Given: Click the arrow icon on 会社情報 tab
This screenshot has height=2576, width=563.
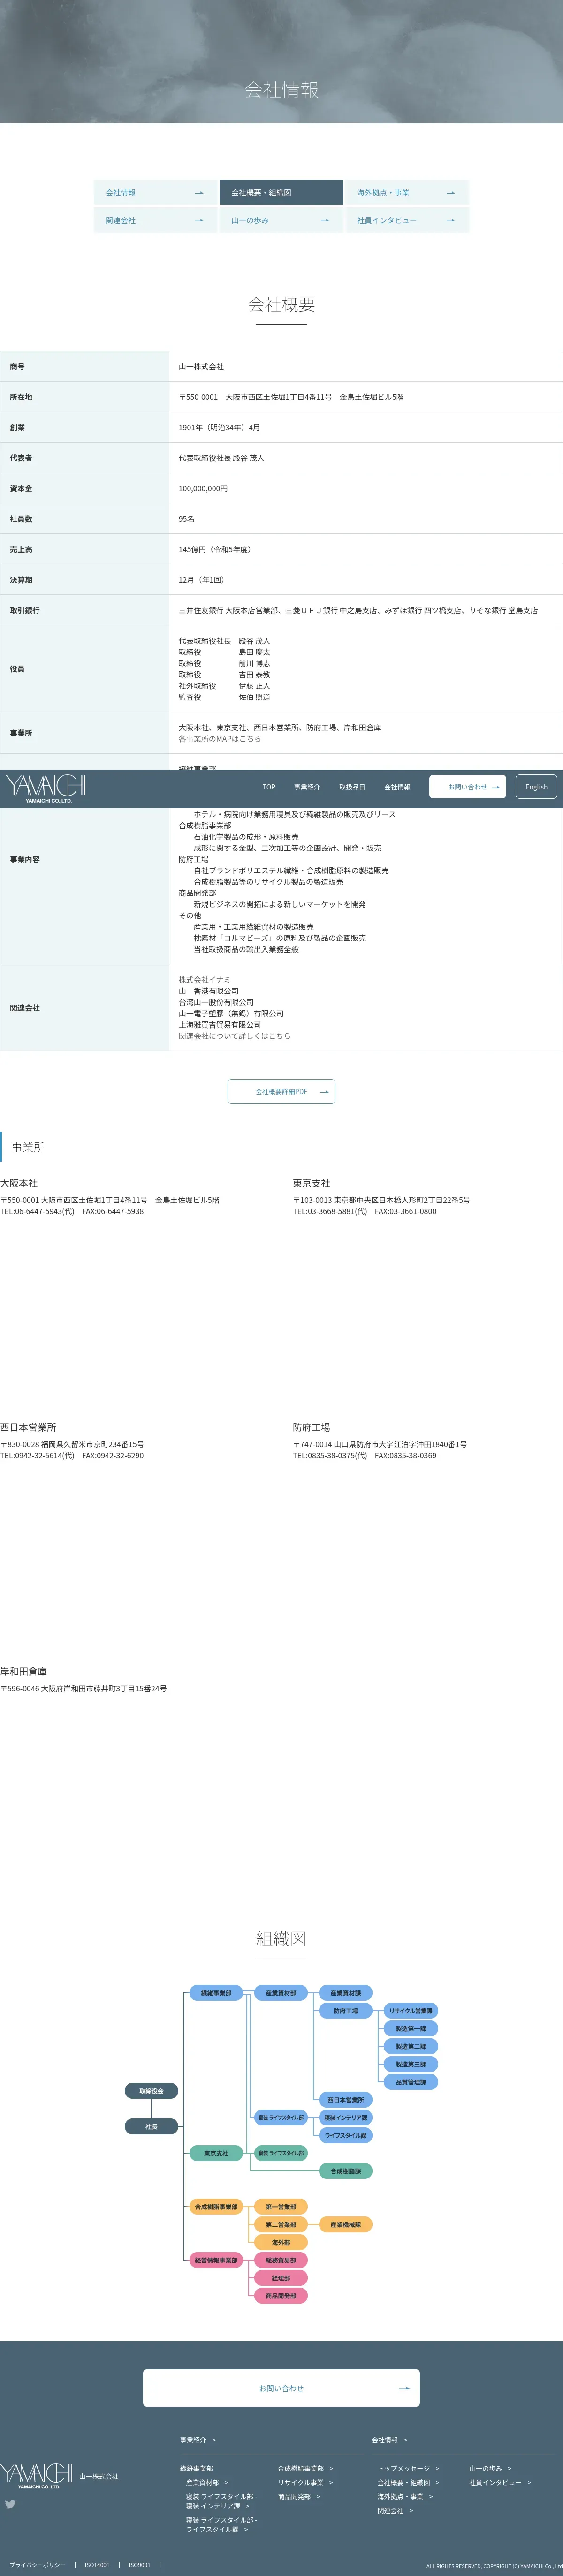Looking at the screenshot, I should point(199,193).
